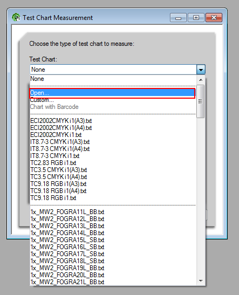Screen dimensions: 239x295
Task: Choose the Custom... entry
Action: [x=113, y=100]
